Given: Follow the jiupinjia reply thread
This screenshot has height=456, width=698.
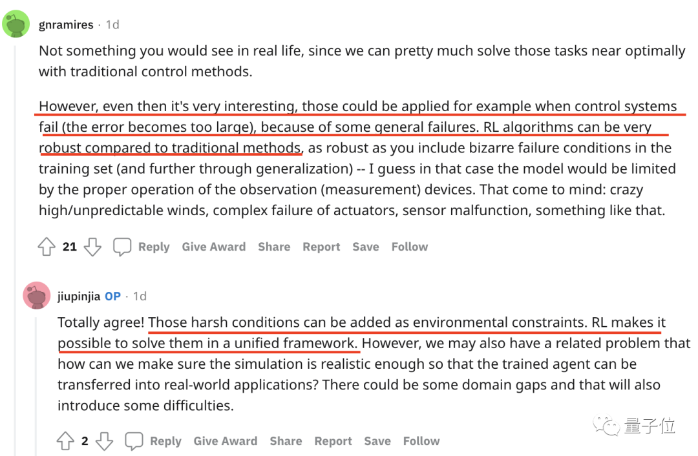Looking at the screenshot, I should 421,441.
